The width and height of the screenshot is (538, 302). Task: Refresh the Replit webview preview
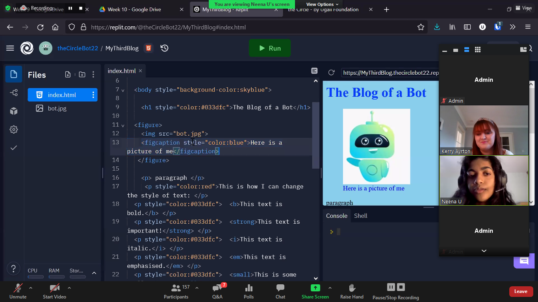pyautogui.click(x=332, y=72)
